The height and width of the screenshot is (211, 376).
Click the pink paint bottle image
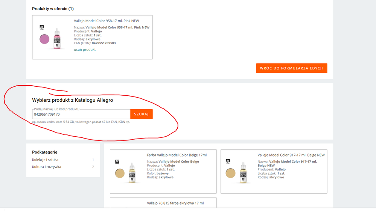[57, 39]
